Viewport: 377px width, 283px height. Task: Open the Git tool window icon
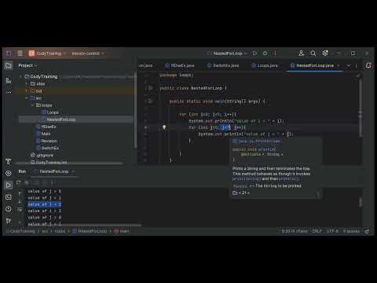[x=9, y=221]
